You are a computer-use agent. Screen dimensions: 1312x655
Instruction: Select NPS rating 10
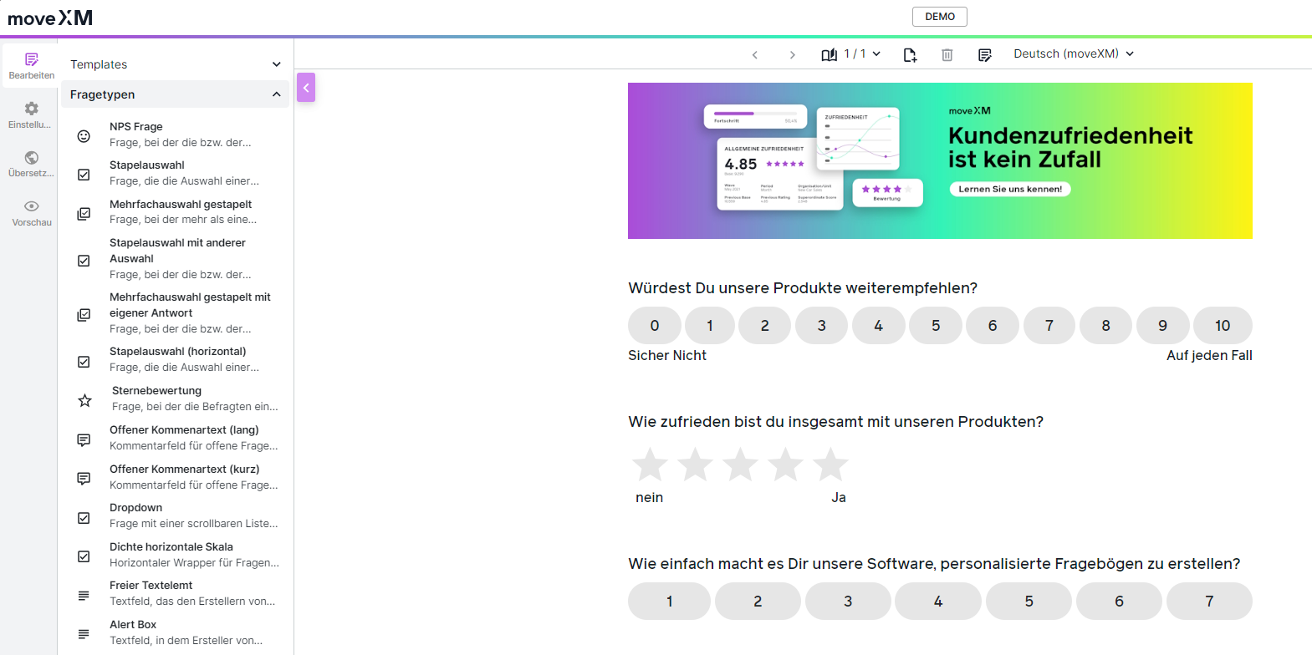(x=1223, y=326)
